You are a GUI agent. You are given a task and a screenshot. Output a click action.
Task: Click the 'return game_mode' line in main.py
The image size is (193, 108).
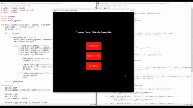(14, 82)
